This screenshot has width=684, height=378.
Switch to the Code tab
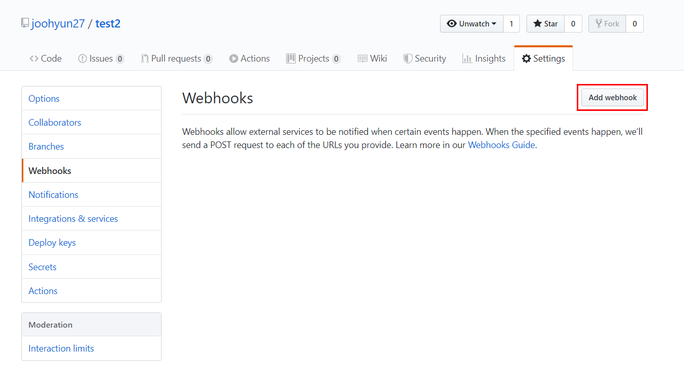click(45, 59)
